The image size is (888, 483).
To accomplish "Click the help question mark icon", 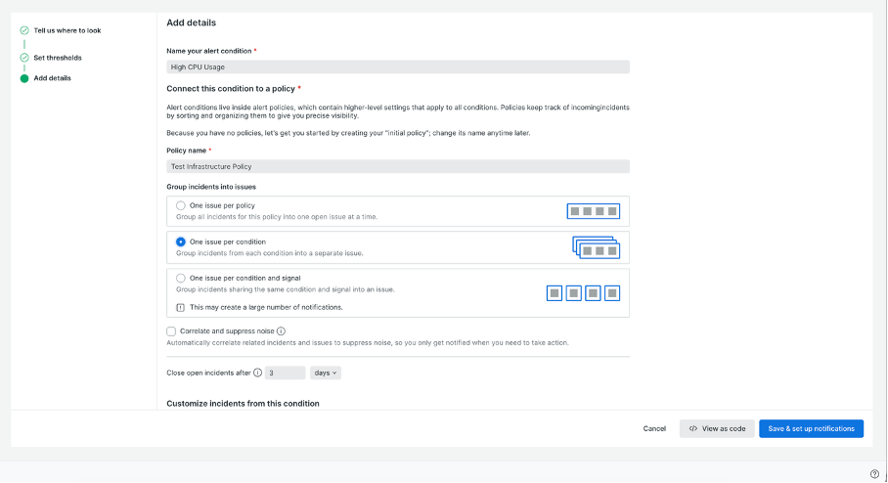I will click(x=874, y=474).
